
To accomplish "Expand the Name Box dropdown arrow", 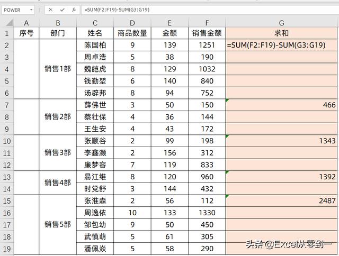I will click(31, 10).
